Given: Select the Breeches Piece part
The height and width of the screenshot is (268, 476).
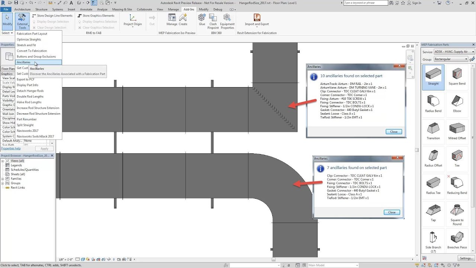Looking at the screenshot, I should pyautogui.click(x=457, y=241).
